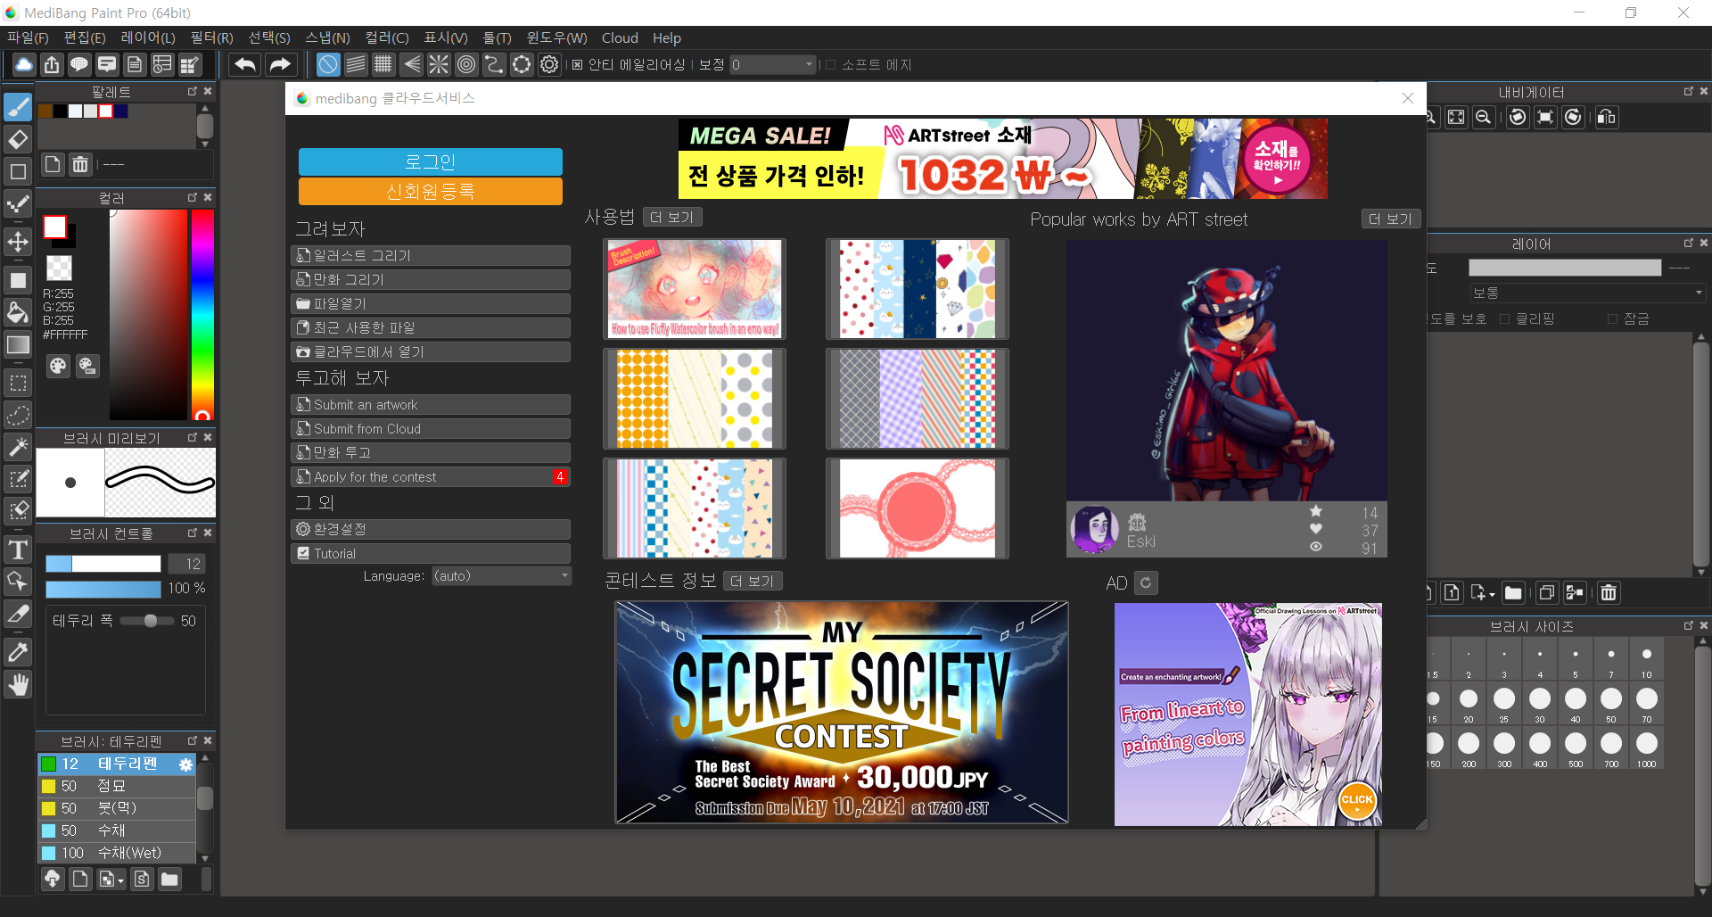Select the Eyedropper tool
Screen dimensions: 1712x917
18,652
